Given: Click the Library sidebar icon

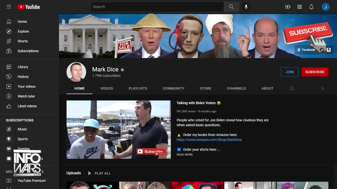Looking at the screenshot, I should click(9, 67).
